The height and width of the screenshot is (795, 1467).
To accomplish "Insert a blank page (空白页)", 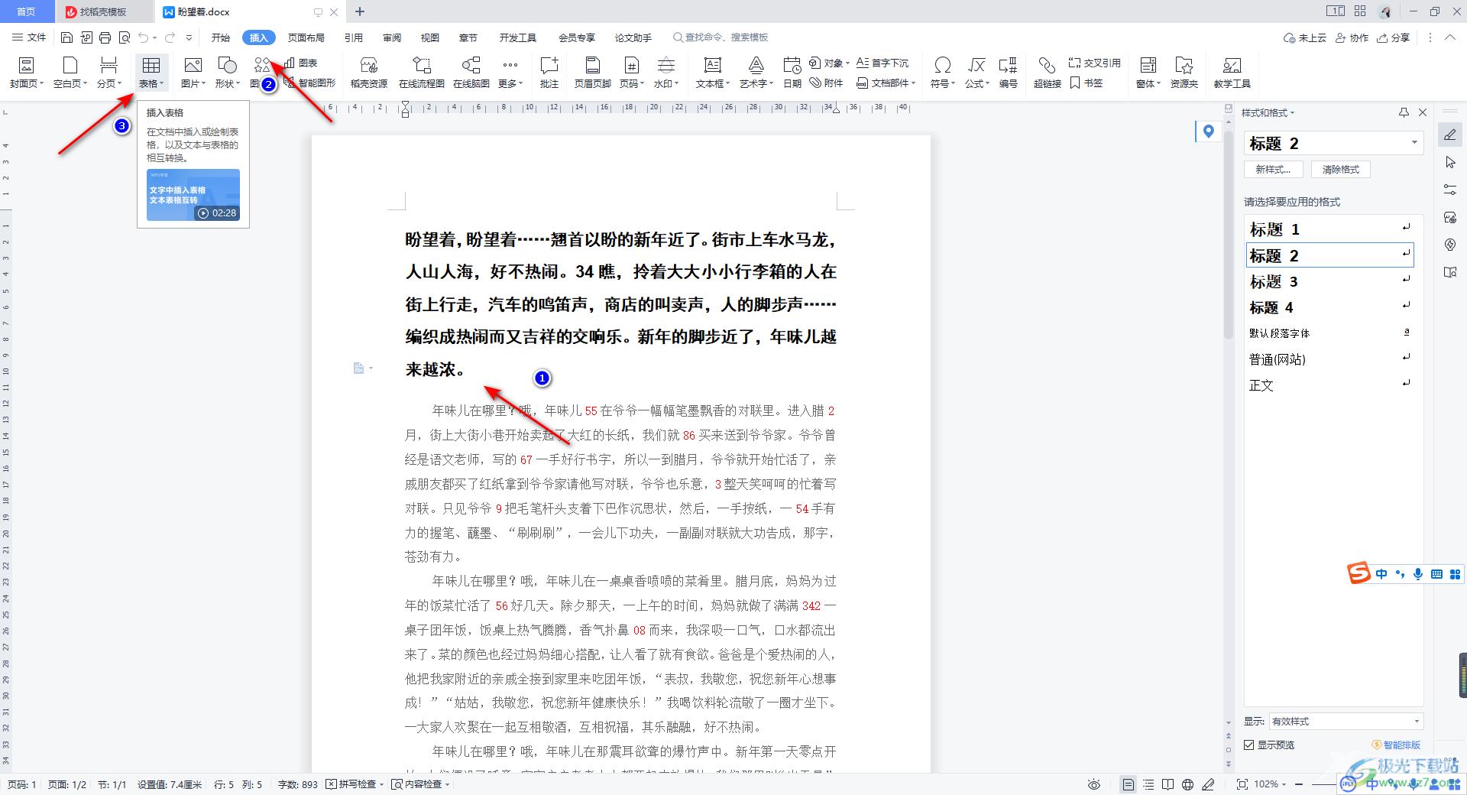I will (x=70, y=73).
